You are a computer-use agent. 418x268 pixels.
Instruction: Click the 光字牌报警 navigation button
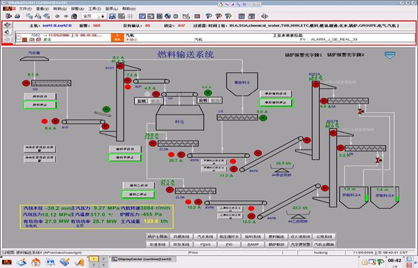pyautogui.click(x=300, y=244)
